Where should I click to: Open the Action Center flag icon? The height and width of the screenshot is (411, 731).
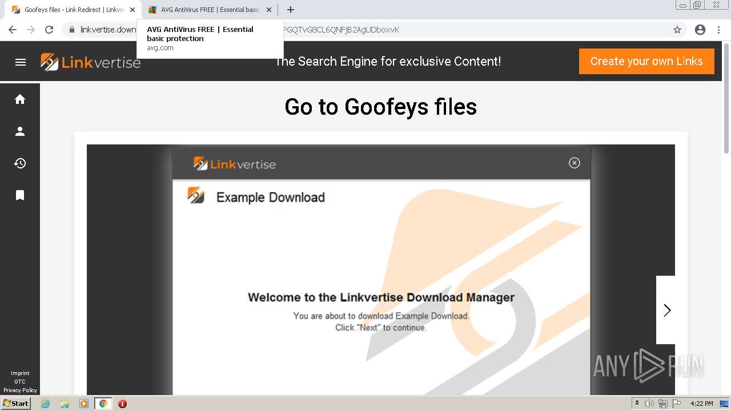pyautogui.click(x=677, y=404)
